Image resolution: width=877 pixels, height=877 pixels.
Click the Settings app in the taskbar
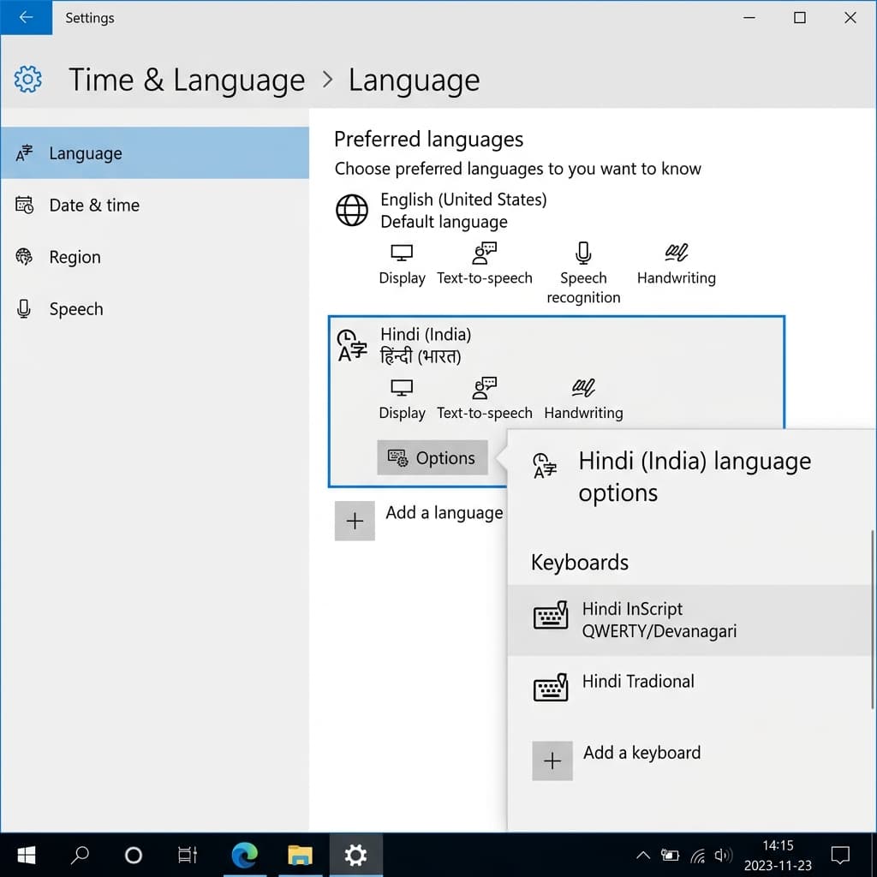click(x=355, y=855)
